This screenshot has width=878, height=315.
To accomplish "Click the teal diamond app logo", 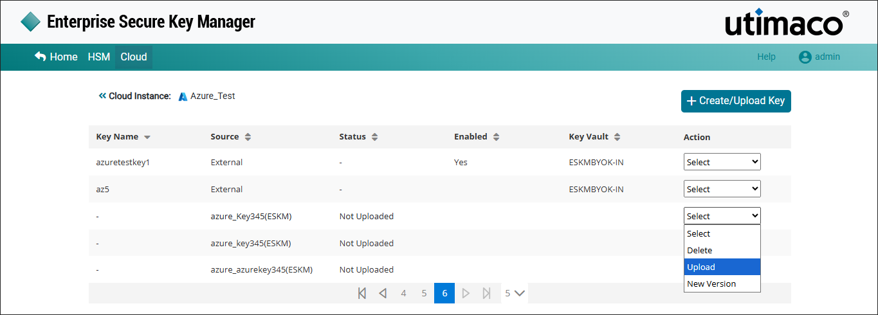I will (x=30, y=22).
